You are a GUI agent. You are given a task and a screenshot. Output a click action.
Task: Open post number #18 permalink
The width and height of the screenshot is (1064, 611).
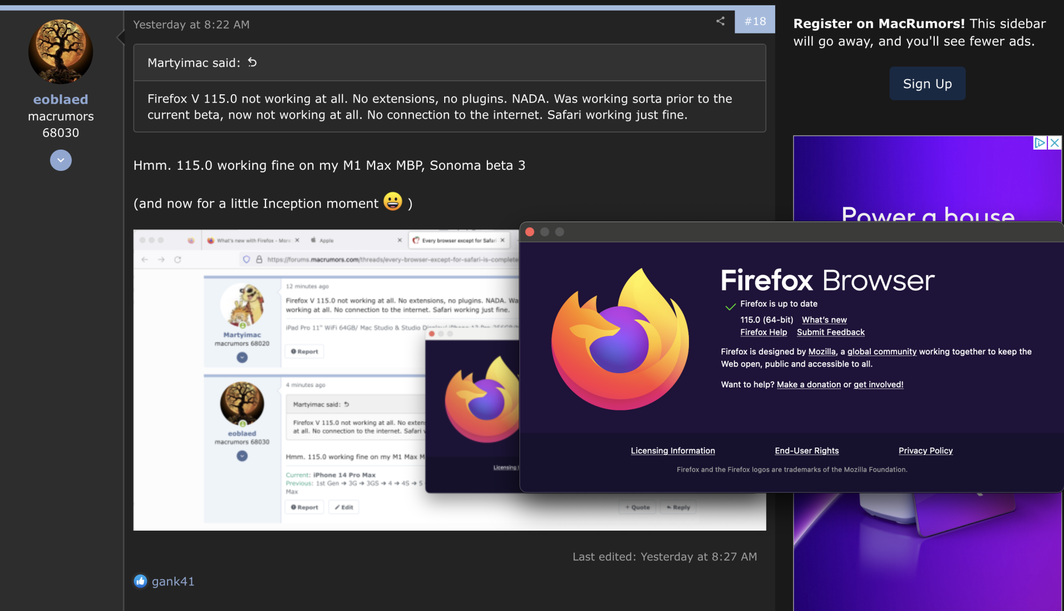coord(755,21)
